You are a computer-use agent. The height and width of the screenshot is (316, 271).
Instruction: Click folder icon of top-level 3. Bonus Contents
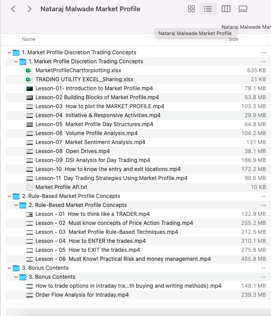16,268
